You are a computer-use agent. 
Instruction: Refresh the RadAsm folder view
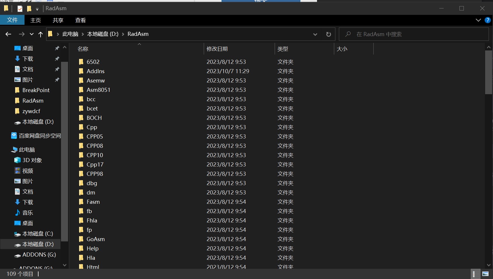[328, 34]
